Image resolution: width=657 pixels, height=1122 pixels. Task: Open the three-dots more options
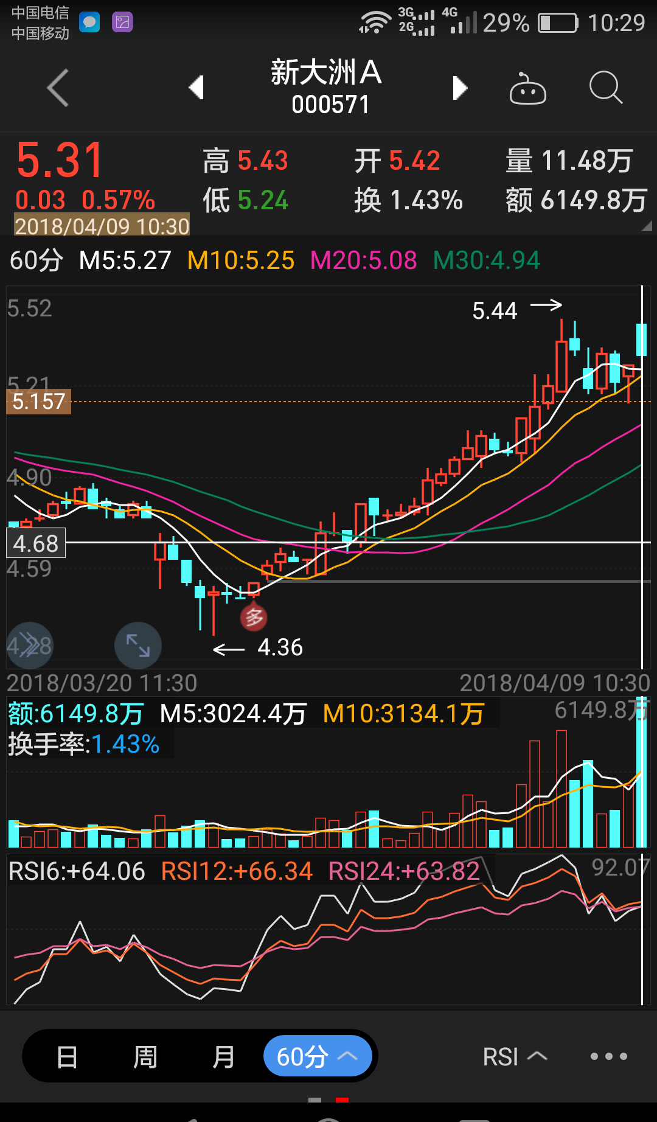(609, 1057)
